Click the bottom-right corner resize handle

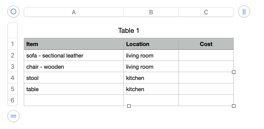click(x=234, y=106)
